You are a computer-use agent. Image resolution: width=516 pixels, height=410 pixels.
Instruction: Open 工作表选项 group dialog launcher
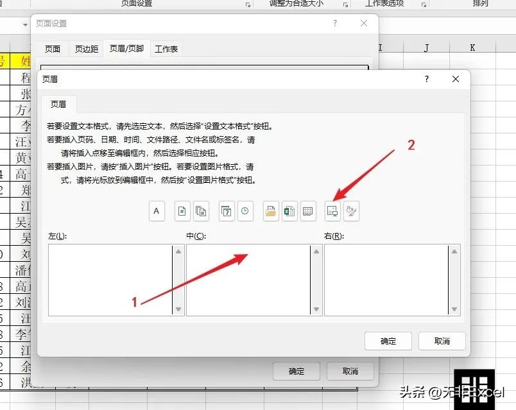tap(424, 4)
